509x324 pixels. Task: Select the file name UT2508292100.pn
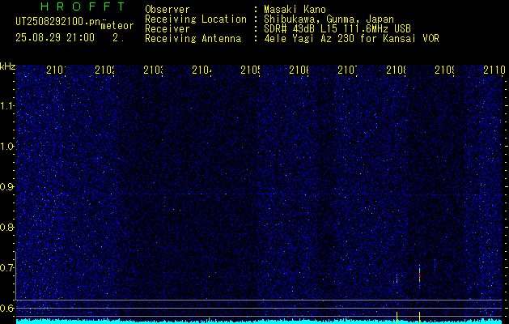click(58, 22)
